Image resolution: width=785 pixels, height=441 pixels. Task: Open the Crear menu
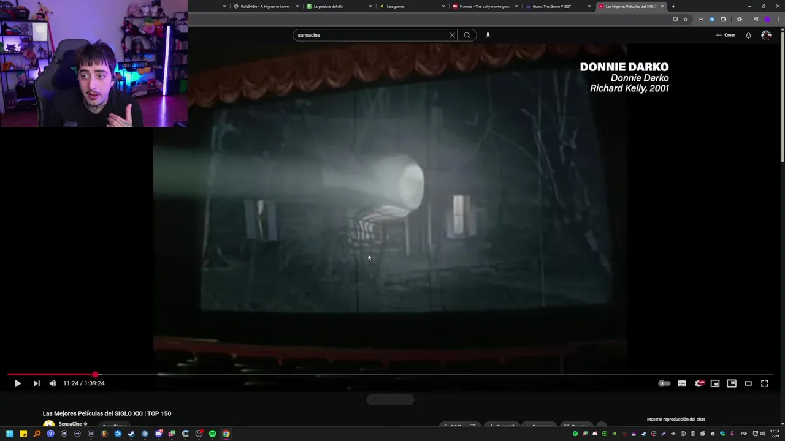pos(726,35)
